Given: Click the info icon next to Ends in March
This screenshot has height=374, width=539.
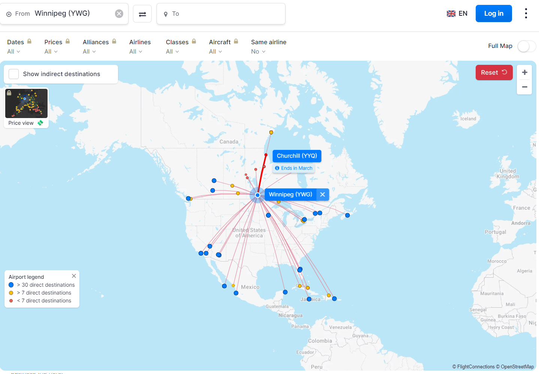Looking at the screenshot, I should tap(277, 168).
